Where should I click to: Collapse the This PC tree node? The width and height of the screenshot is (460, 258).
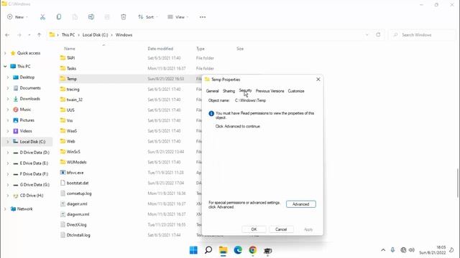click(5, 67)
